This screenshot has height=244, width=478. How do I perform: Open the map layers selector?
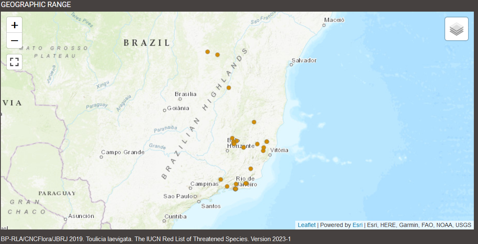click(x=456, y=29)
